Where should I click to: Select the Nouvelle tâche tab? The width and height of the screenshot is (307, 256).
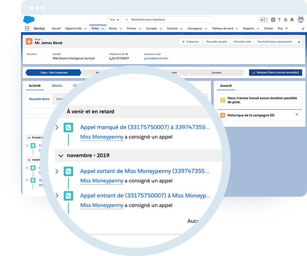tap(39, 99)
